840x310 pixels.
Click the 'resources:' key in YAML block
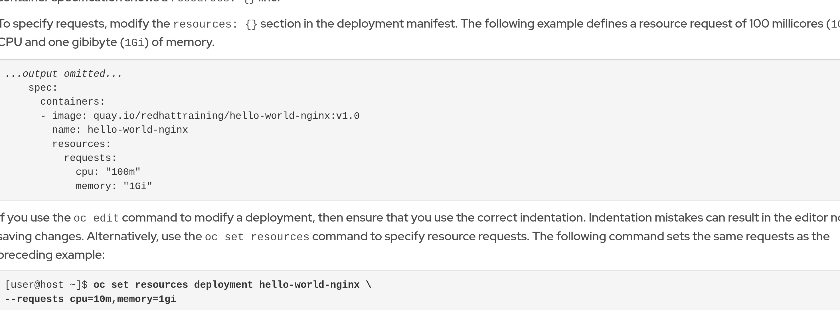(81, 144)
